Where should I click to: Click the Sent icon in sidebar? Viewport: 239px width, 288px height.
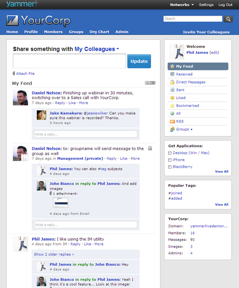coord(172,90)
